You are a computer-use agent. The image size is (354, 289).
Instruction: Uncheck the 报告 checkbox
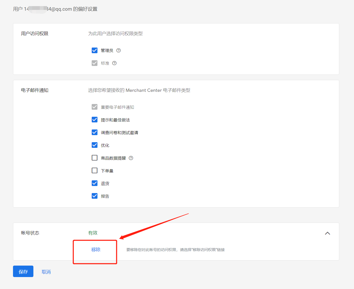point(95,196)
